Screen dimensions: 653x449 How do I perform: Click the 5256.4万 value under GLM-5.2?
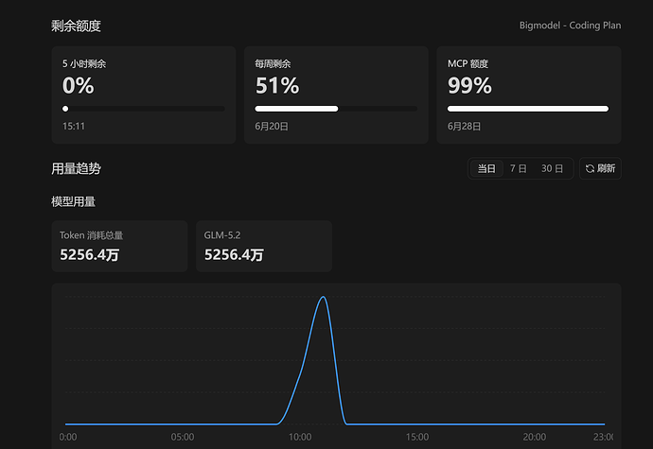click(x=234, y=254)
